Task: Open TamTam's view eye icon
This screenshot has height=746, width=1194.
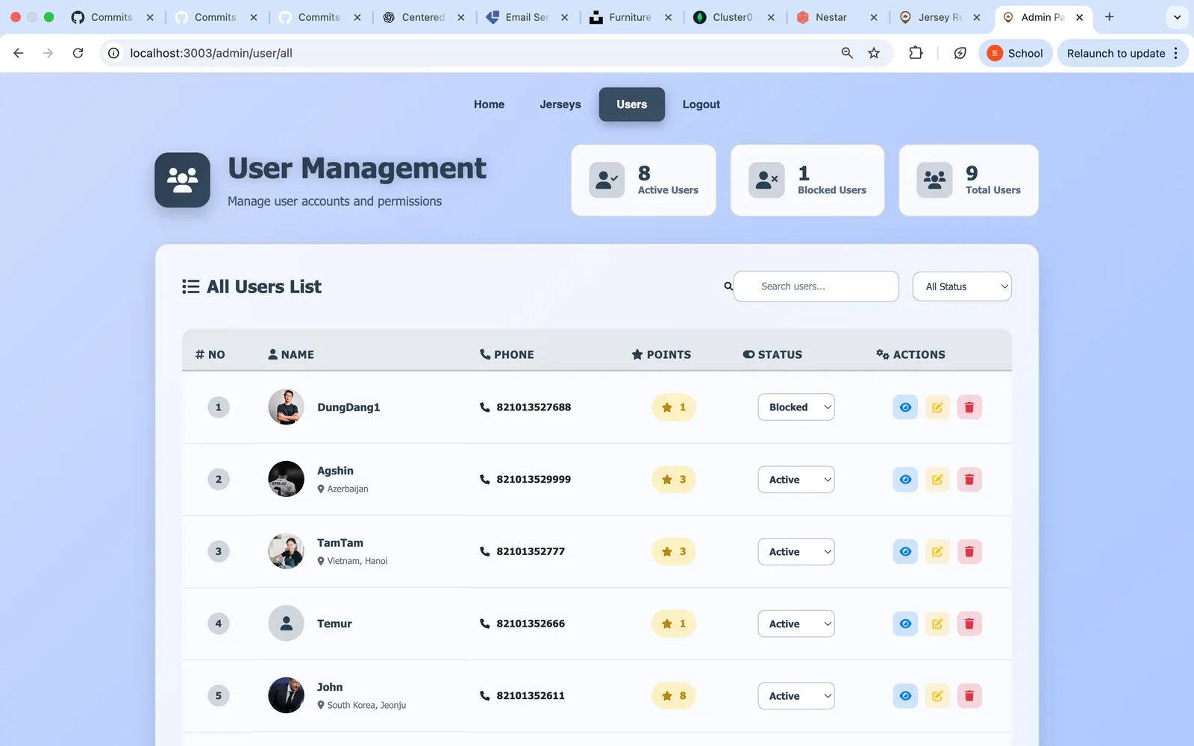Action: pos(905,551)
